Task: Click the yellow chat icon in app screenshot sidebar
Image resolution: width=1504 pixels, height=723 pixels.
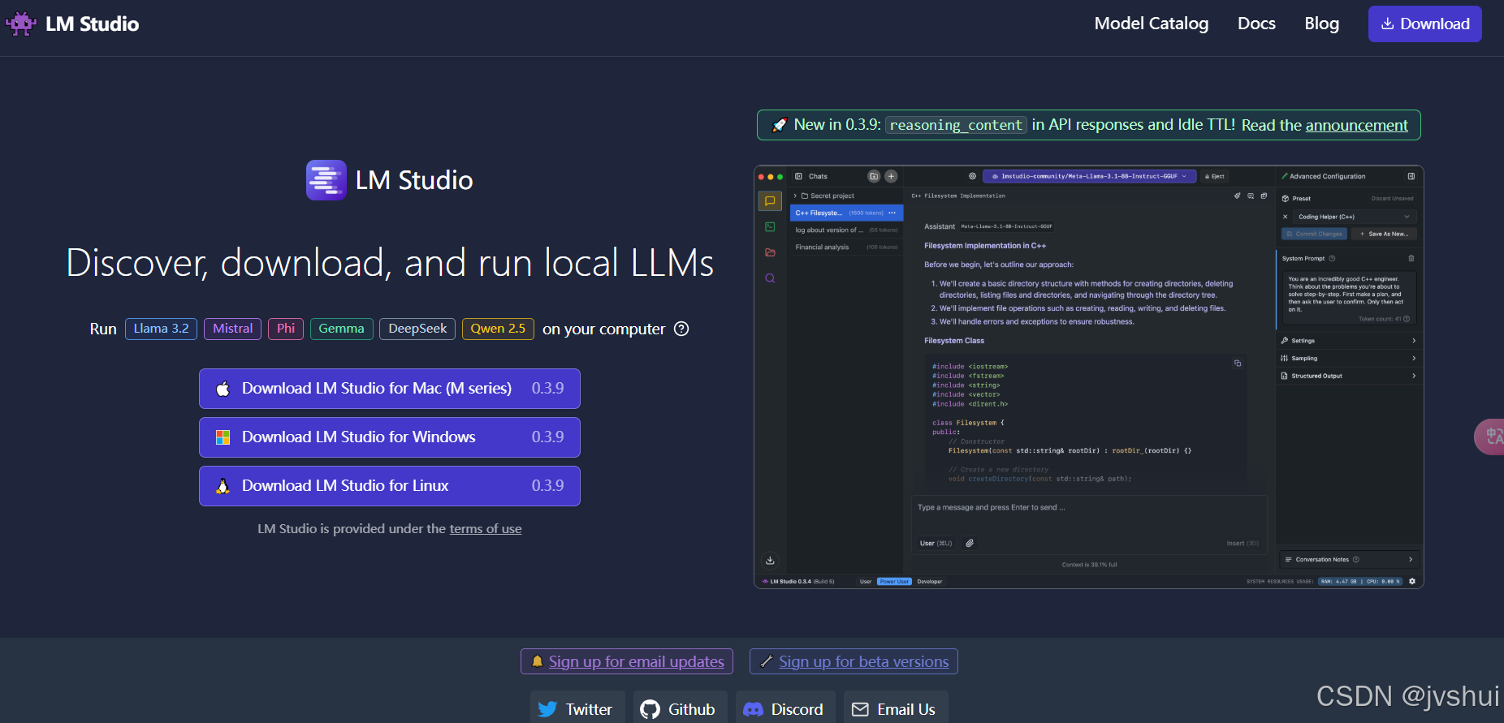Action: coord(770,201)
